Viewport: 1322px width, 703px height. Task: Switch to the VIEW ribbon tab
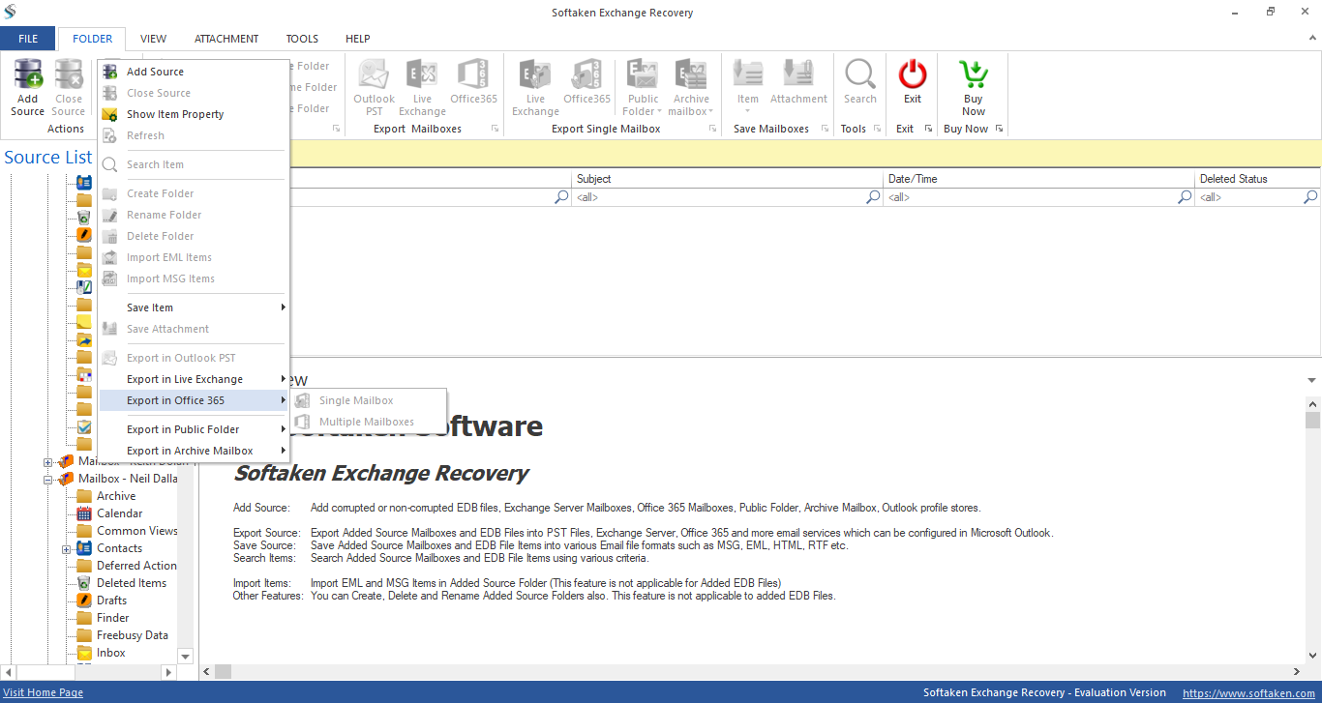(153, 39)
